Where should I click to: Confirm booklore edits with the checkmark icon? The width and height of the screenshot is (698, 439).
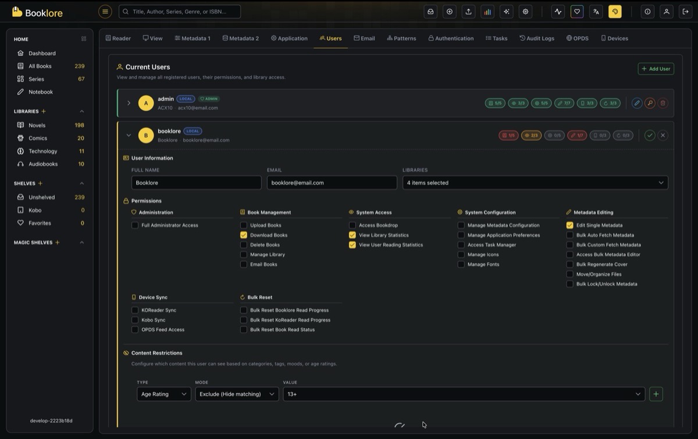coord(650,135)
